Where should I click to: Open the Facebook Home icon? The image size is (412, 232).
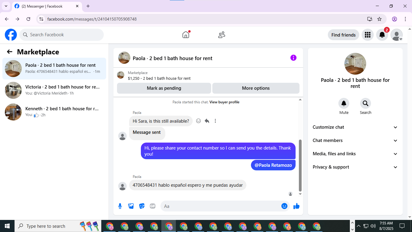pos(186,35)
